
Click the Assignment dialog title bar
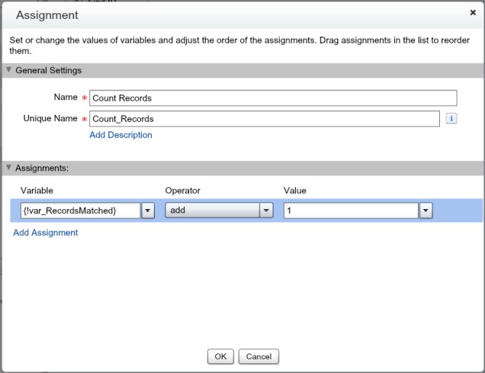coord(229,14)
